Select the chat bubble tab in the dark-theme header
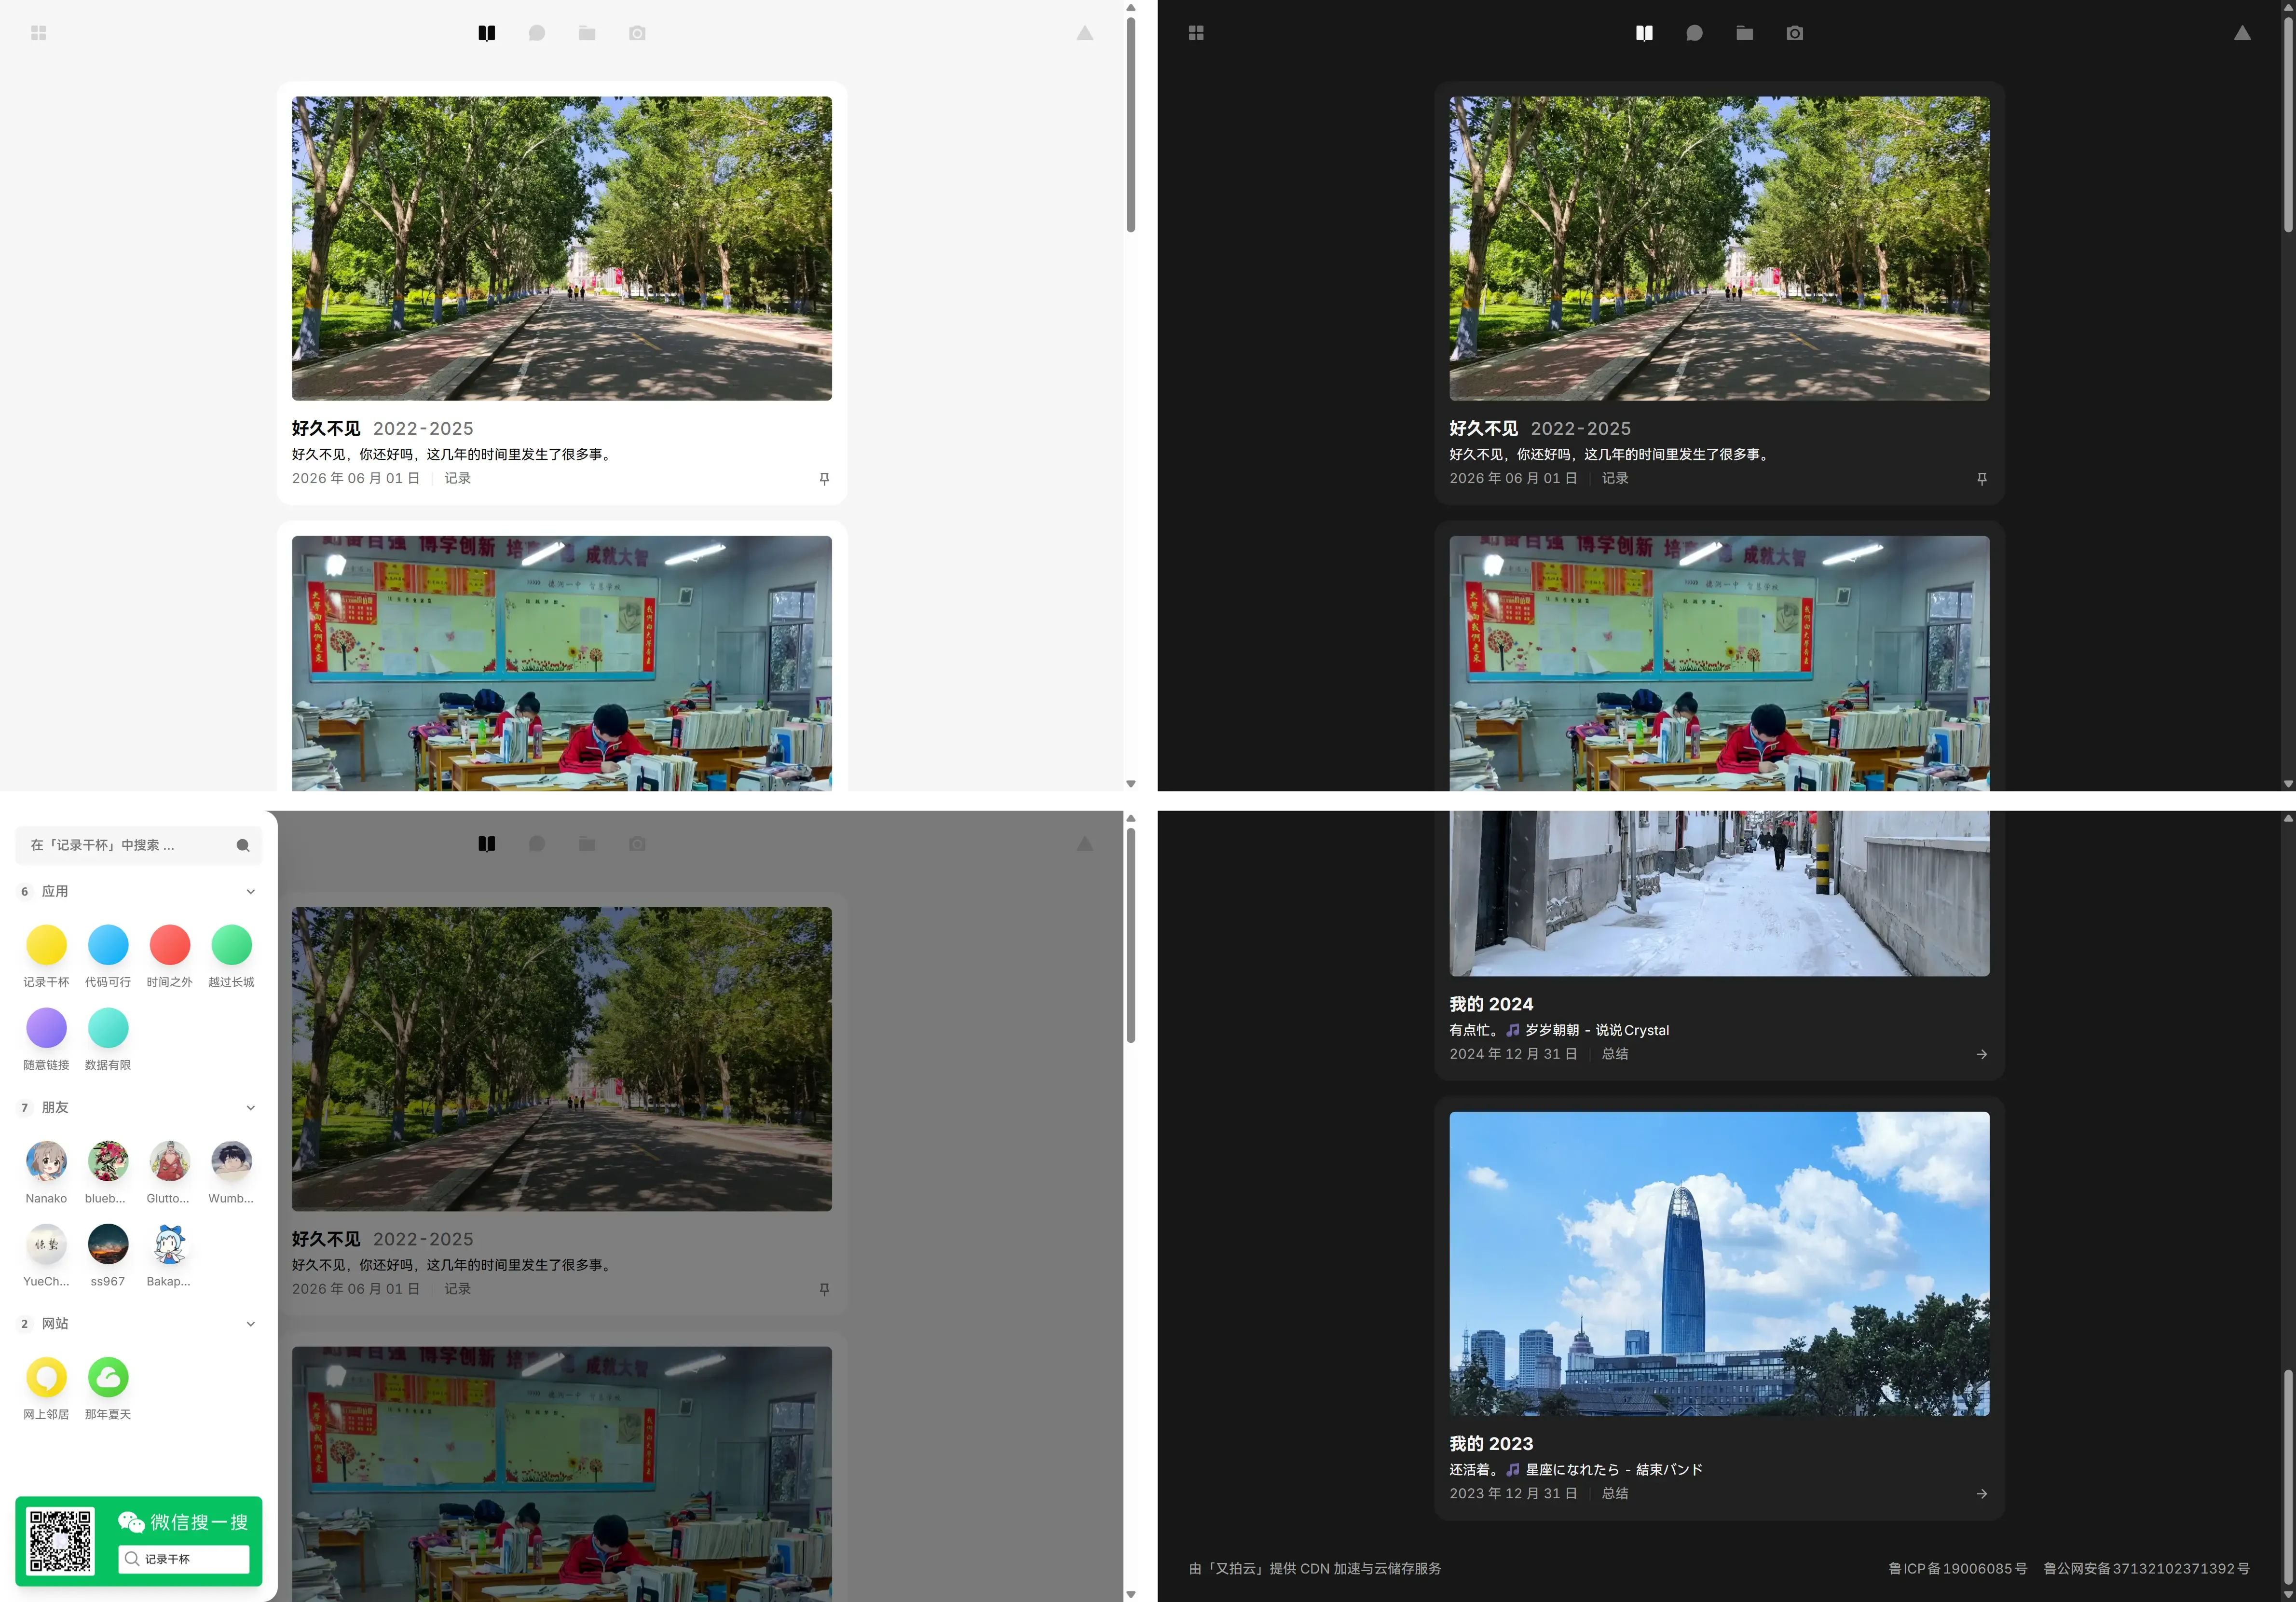 pos(1694,33)
